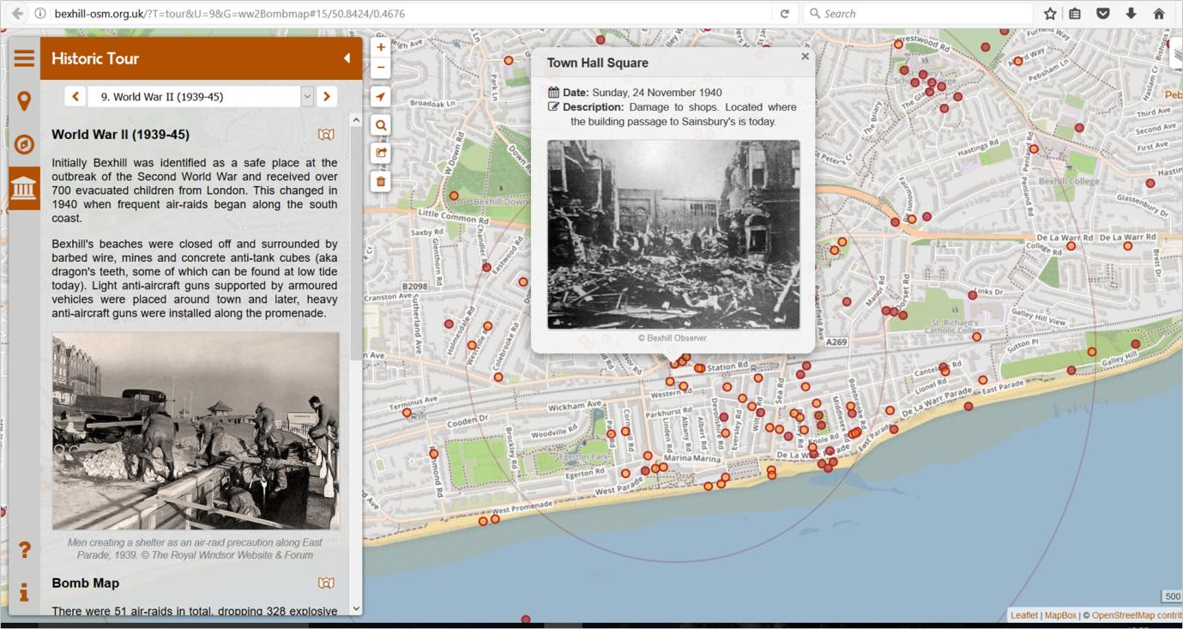Click the plus control to zoom the map
This screenshot has width=1183, height=629.
pyautogui.click(x=380, y=47)
